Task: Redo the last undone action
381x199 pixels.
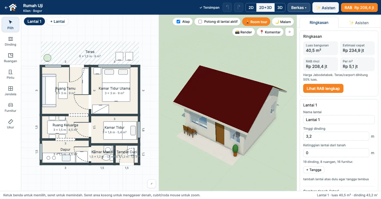Action: point(239,7)
